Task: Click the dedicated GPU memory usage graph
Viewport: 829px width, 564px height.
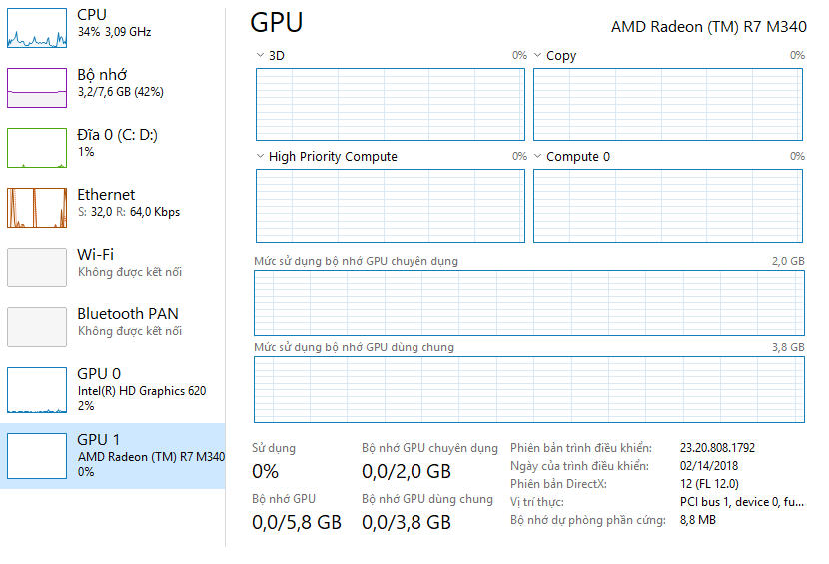Action: [x=529, y=302]
